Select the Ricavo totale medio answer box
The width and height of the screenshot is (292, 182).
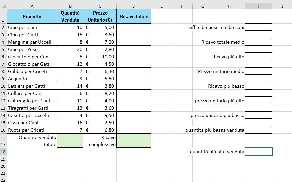(258, 42)
